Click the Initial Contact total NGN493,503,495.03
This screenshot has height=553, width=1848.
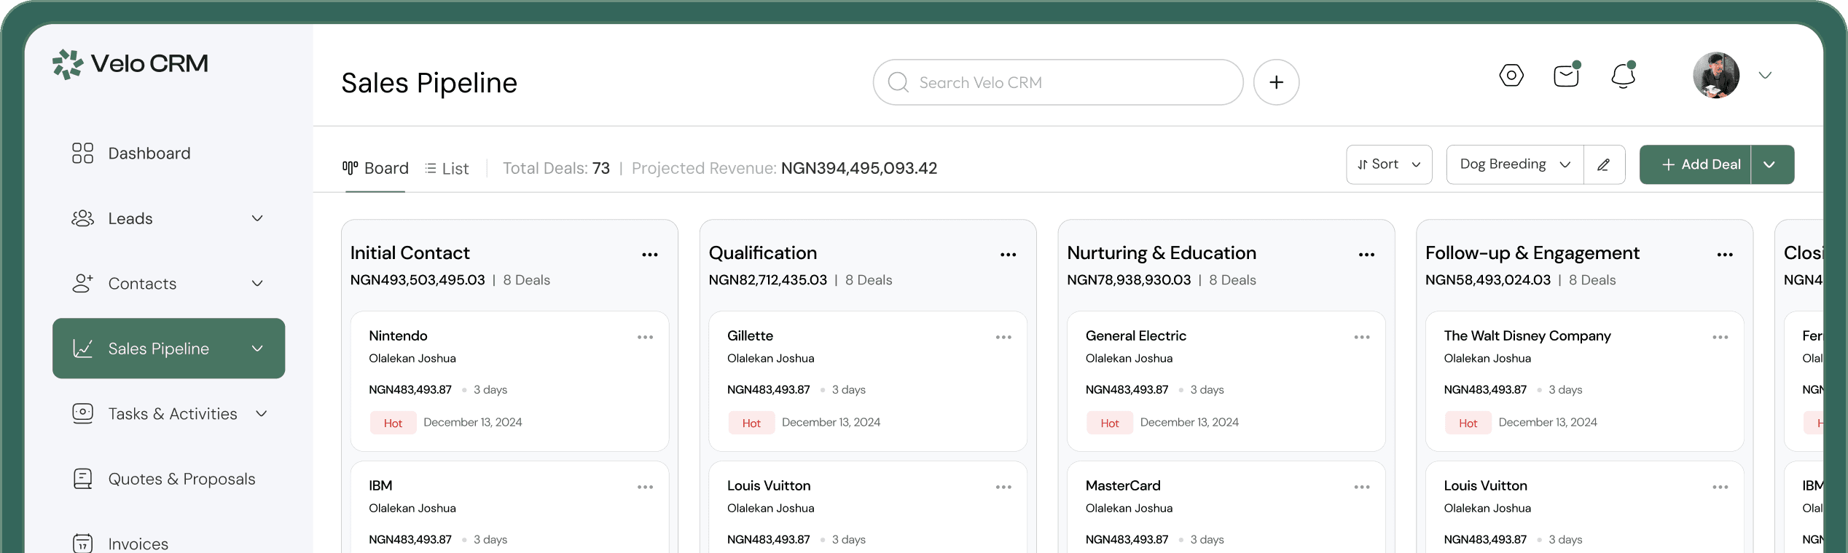tap(418, 280)
